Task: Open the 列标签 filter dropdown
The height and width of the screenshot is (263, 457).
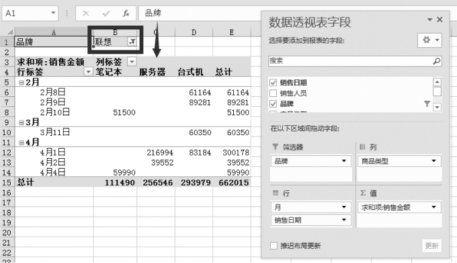Action: [132, 61]
